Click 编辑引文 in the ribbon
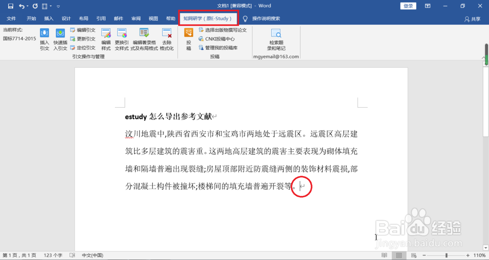This screenshot has width=489, height=260. pyautogui.click(x=83, y=30)
